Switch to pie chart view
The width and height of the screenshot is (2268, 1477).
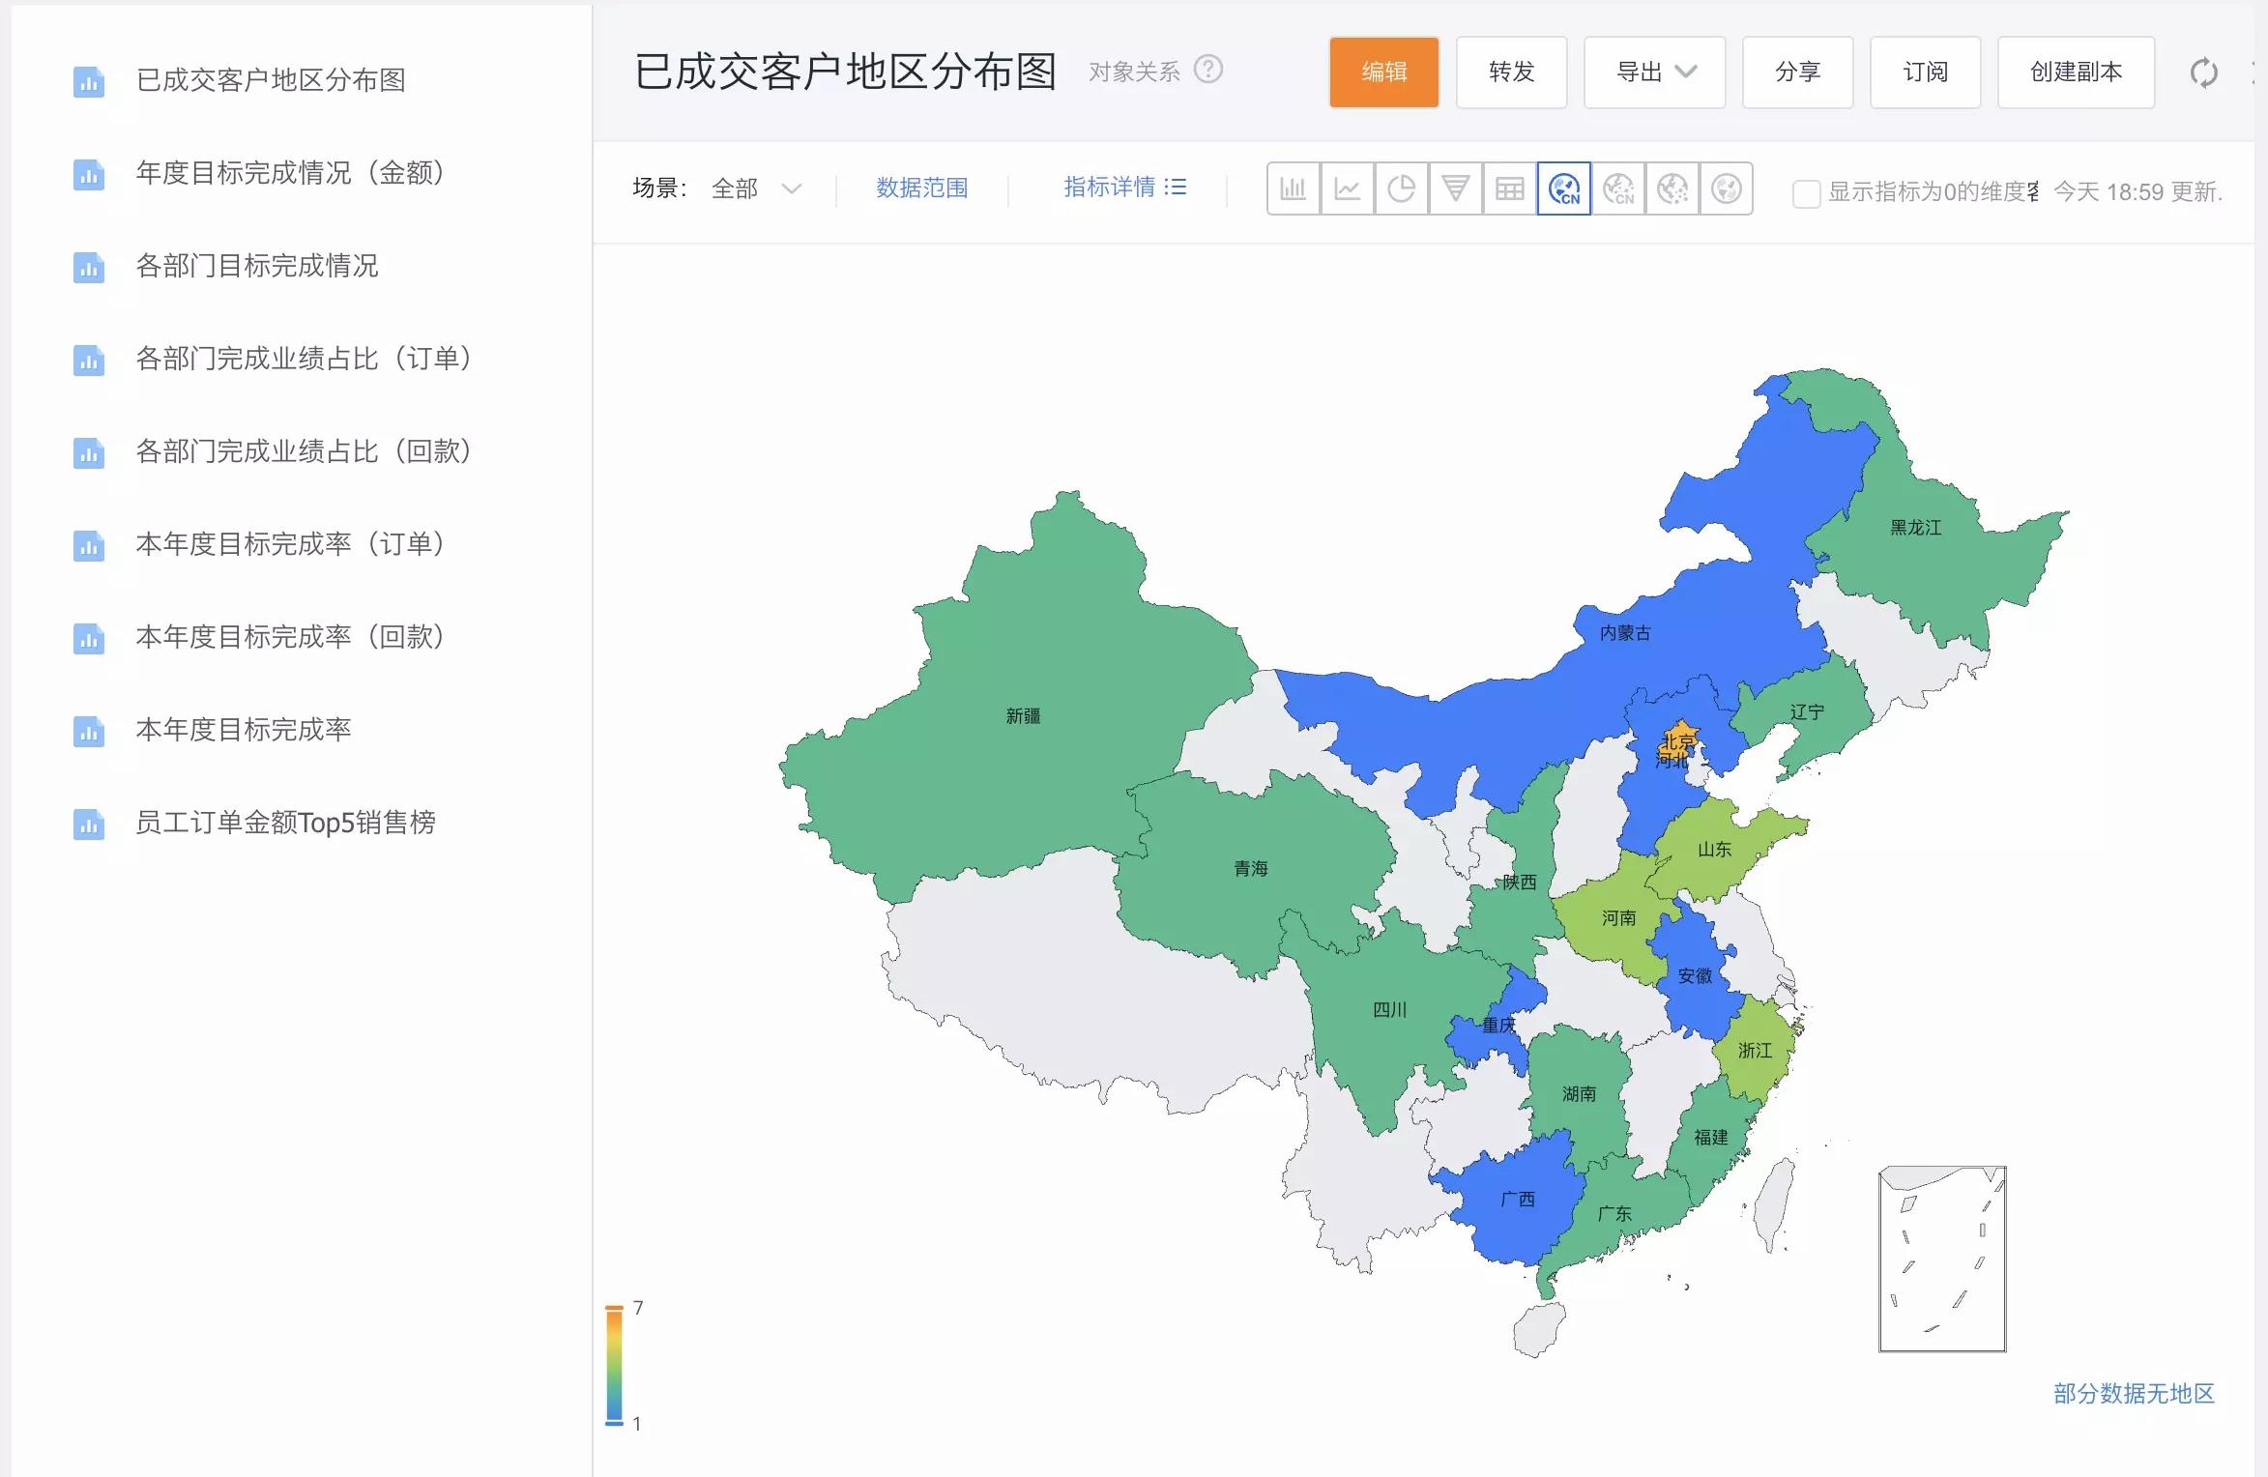1401,188
